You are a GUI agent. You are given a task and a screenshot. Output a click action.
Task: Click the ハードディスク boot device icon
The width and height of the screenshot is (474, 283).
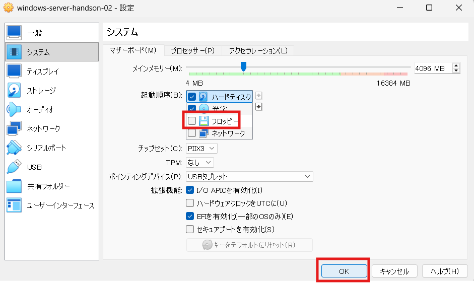pyautogui.click(x=203, y=97)
